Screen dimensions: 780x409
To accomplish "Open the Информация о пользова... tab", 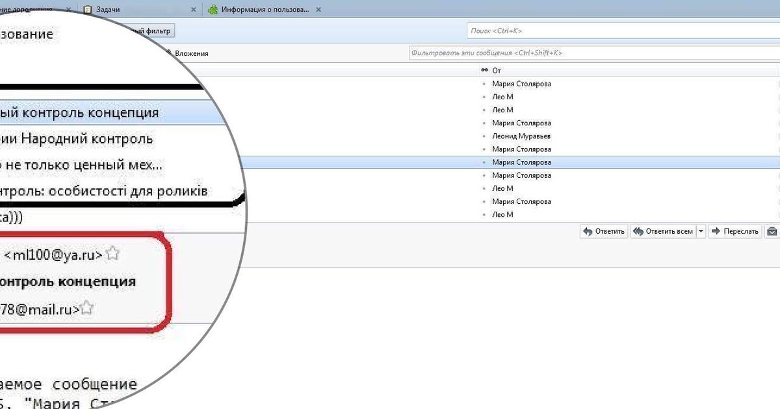I will [265, 10].
